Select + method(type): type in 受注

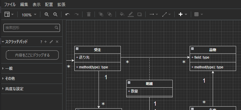pos(98,67)
